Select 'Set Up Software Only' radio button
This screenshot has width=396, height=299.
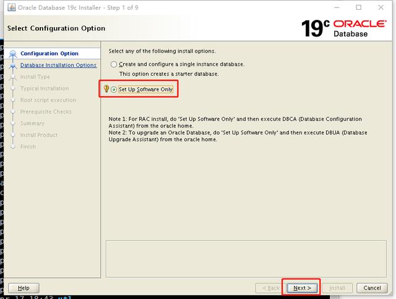click(114, 90)
